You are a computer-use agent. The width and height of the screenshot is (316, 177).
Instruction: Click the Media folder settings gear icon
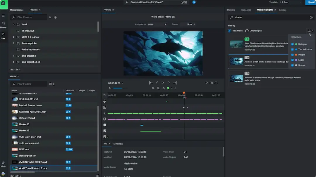pos(50,84)
